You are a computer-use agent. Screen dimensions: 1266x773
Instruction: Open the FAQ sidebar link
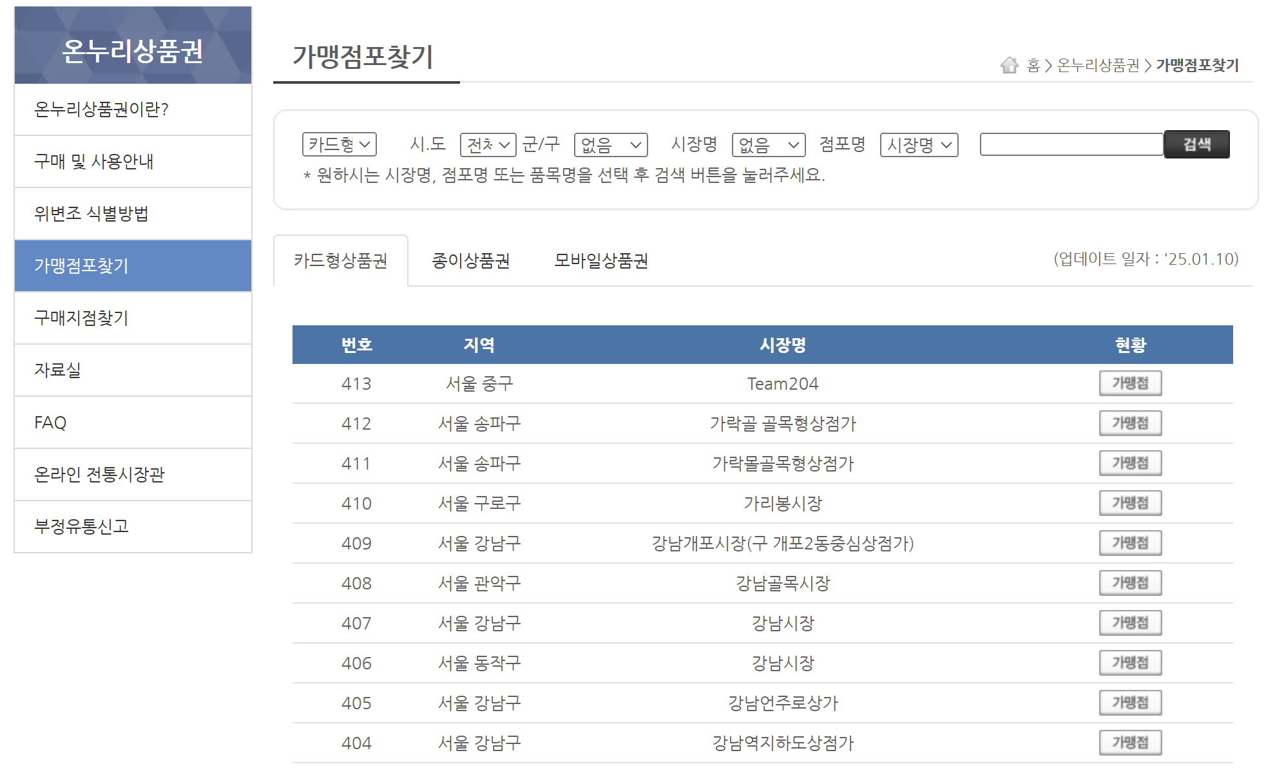point(50,423)
